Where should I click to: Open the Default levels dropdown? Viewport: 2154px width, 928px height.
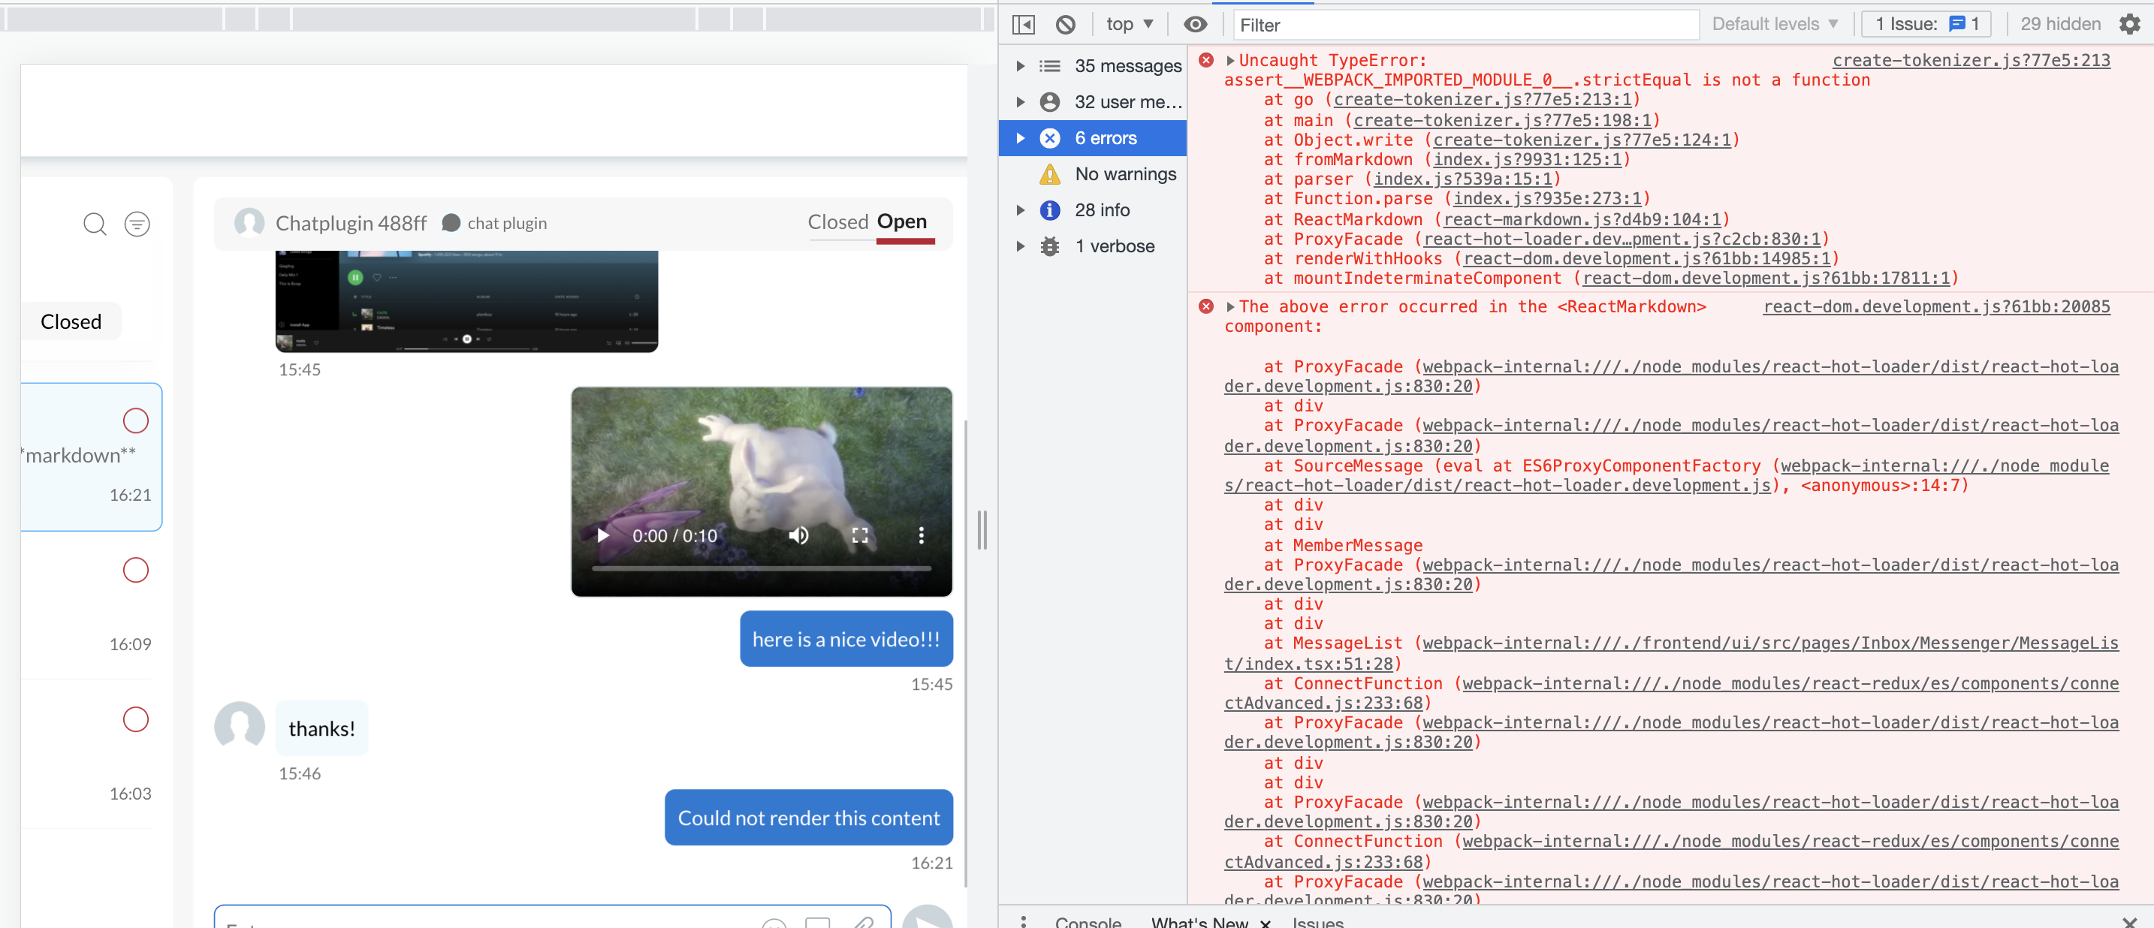pyautogui.click(x=1775, y=24)
